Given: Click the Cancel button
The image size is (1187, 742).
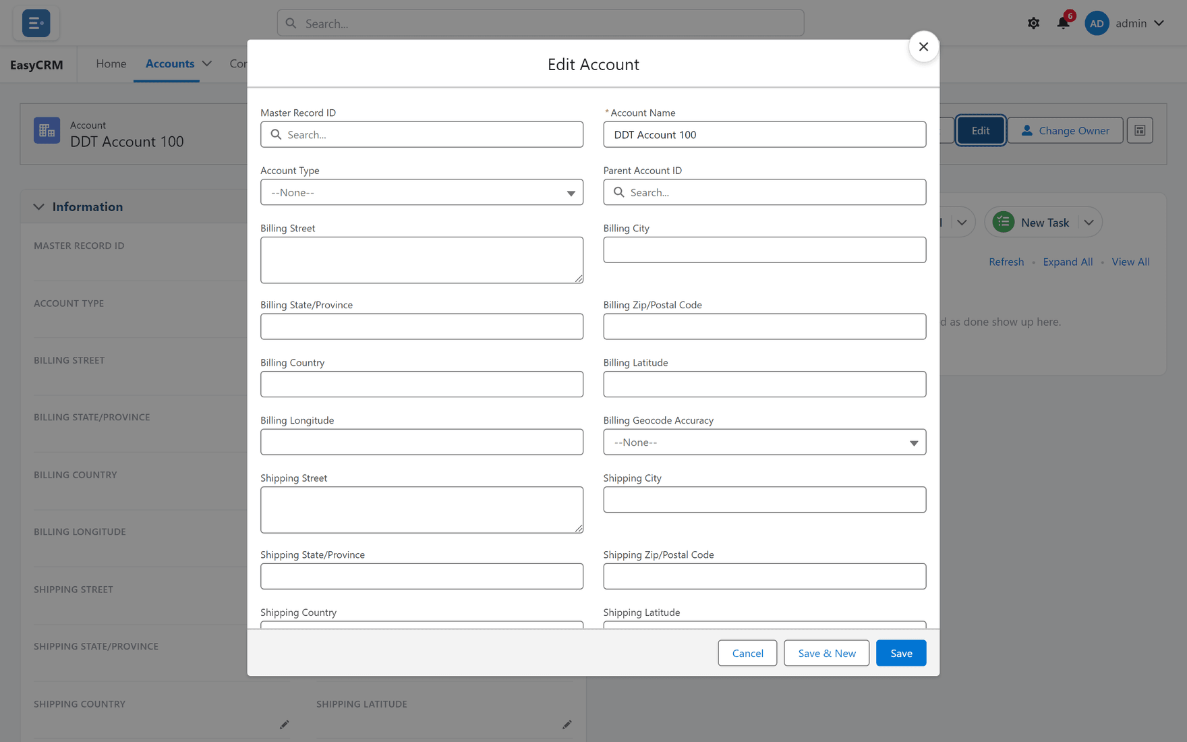Looking at the screenshot, I should tap(747, 653).
